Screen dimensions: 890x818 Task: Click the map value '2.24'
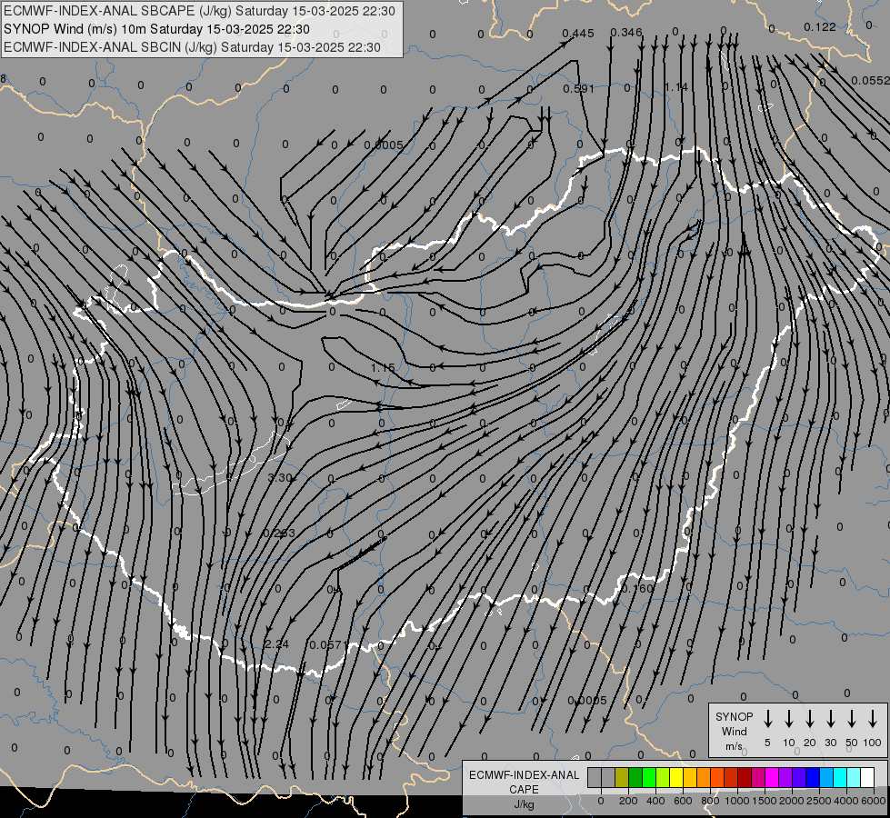click(x=277, y=643)
